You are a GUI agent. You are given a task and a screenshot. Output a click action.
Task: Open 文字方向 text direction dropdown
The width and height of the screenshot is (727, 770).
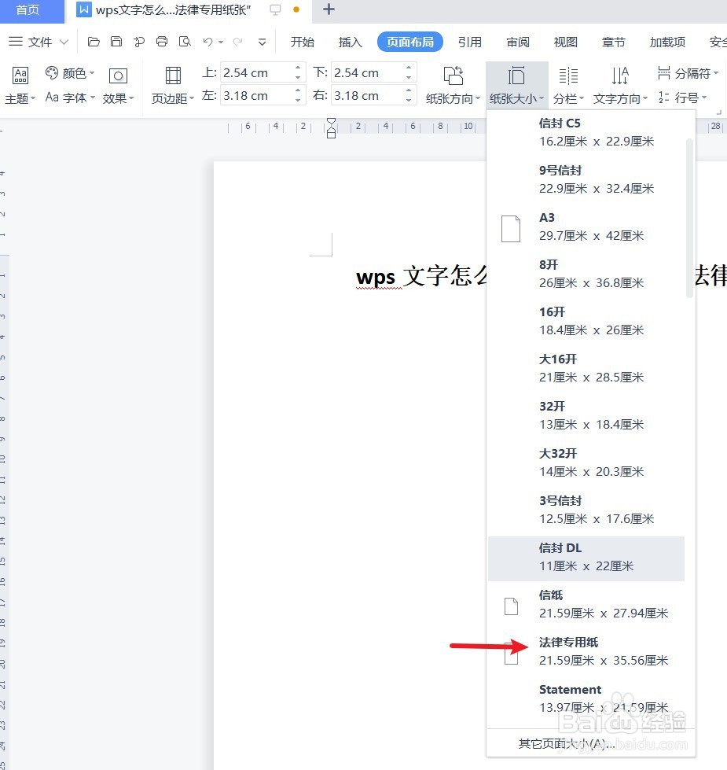[620, 86]
